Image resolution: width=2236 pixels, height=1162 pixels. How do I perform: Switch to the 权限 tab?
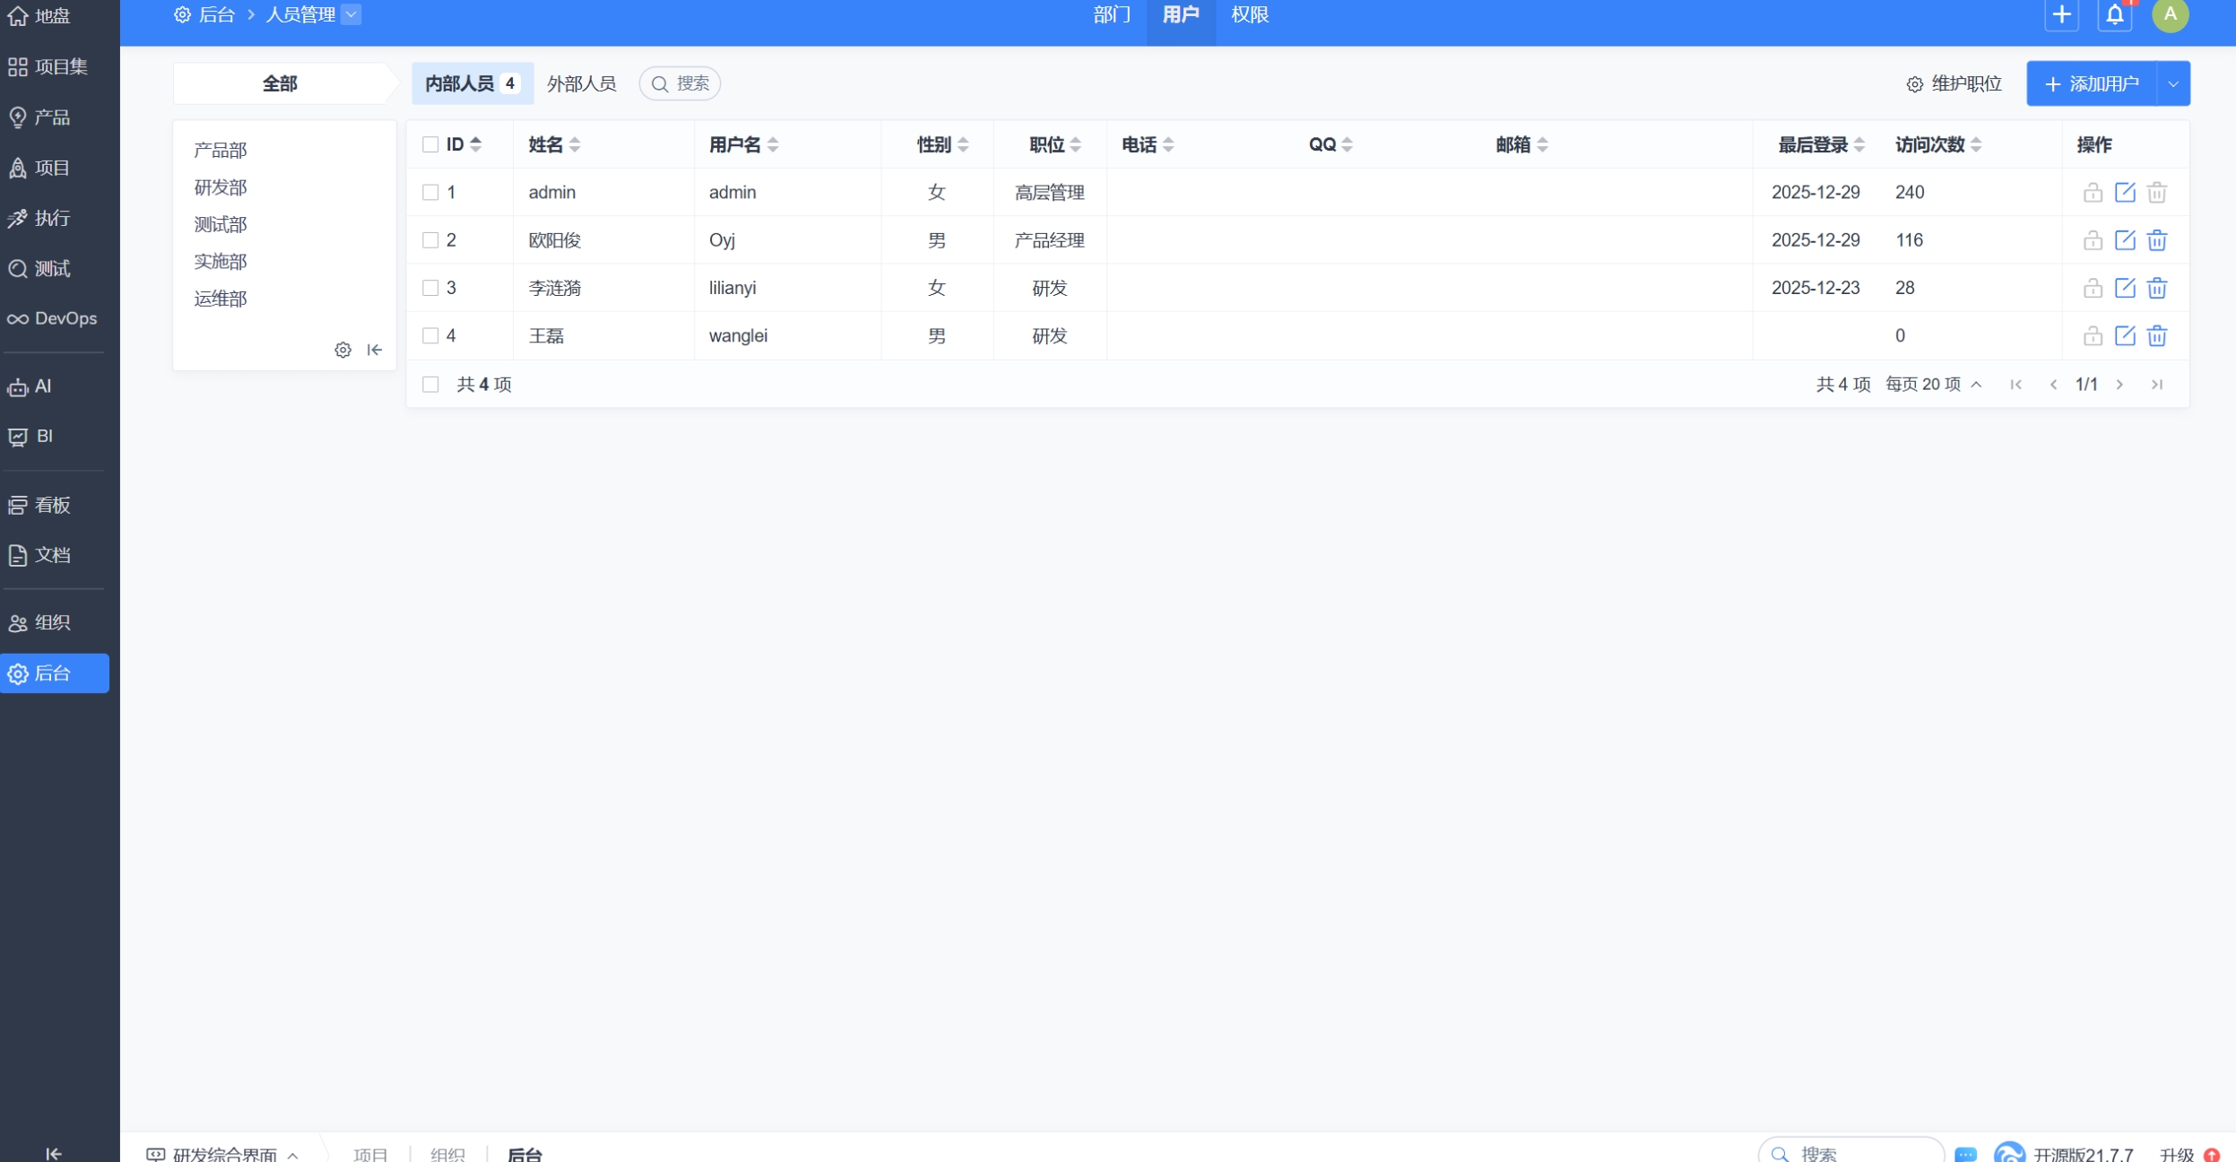click(x=1249, y=15)
